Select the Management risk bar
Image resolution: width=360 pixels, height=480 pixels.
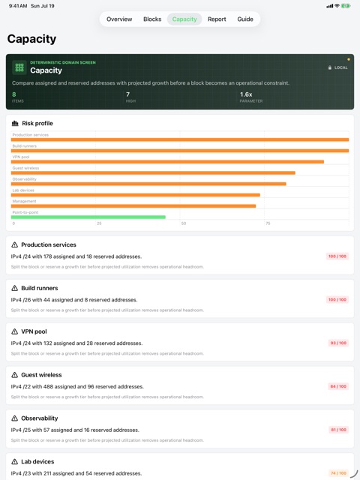coord(133,206)
